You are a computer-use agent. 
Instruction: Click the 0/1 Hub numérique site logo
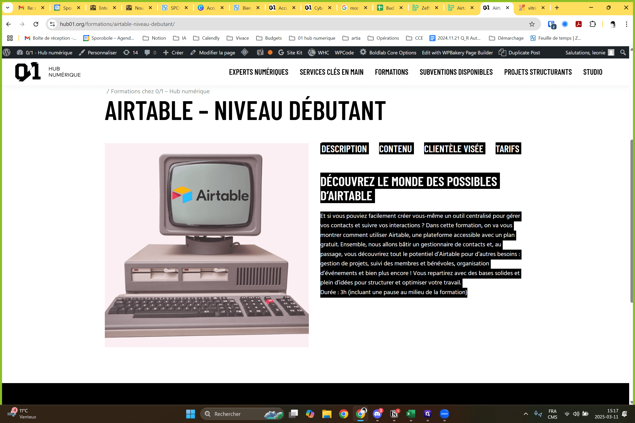48,72
